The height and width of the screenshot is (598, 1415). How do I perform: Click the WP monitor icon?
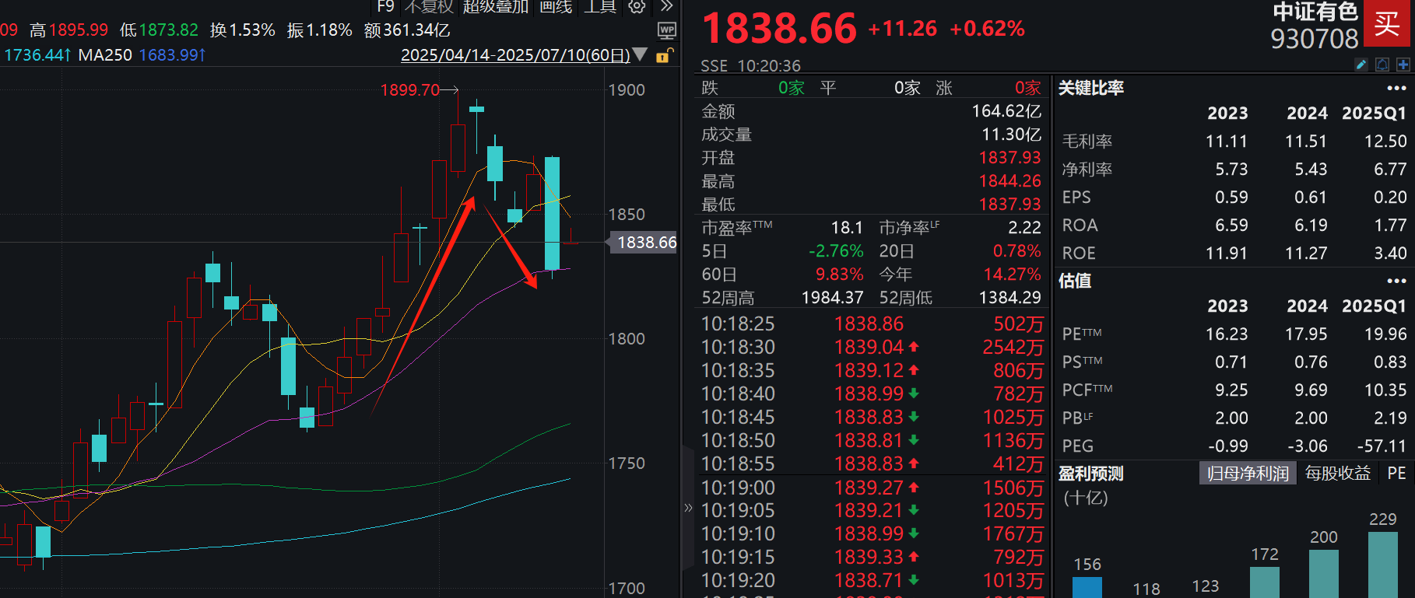click(x=667, y=30)
